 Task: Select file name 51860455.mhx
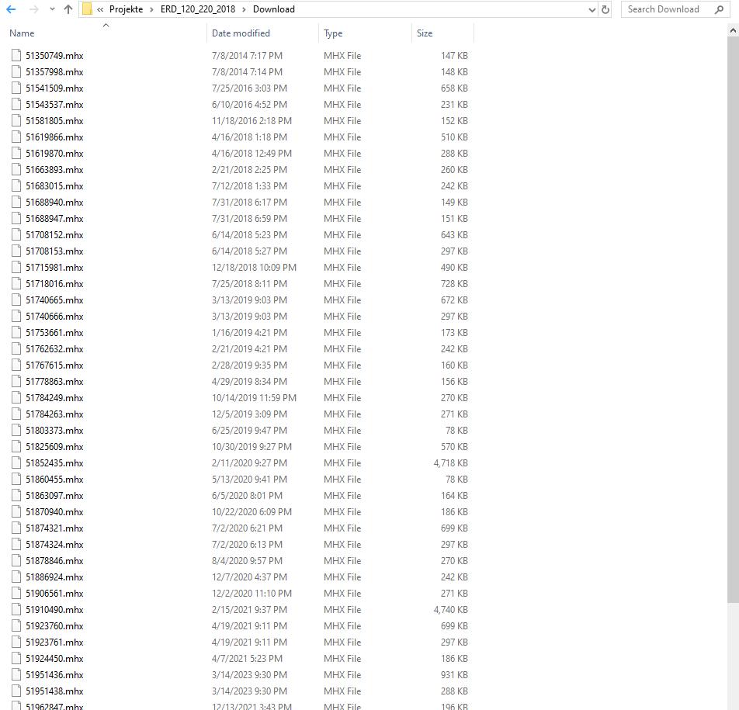click(x=54, y=480)
